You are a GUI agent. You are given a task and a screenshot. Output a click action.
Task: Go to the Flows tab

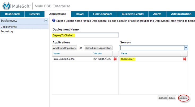coord(80,14)
